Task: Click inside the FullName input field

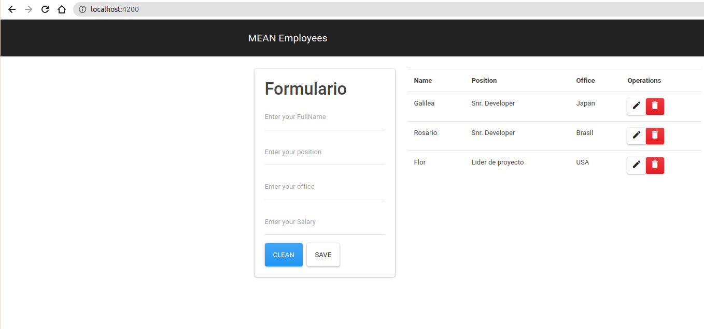Action: click(325, 116)
